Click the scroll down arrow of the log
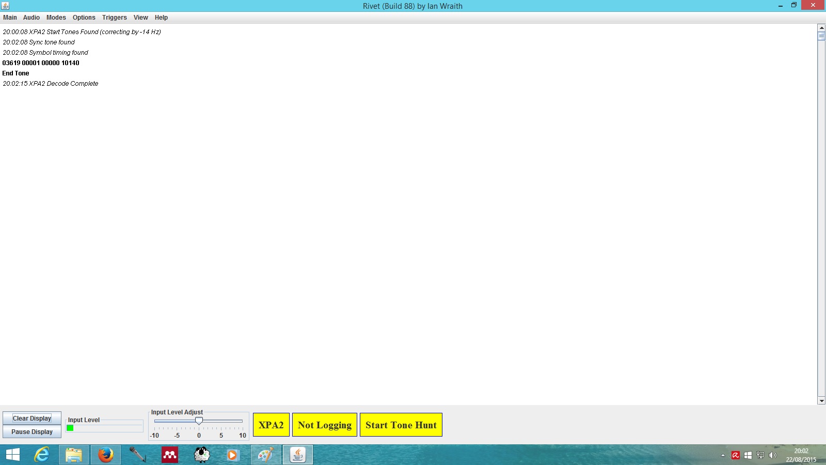The image size is (826, 465). [821, 400]
